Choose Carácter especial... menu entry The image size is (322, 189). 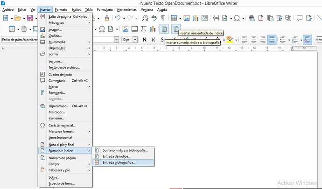coord(65,126)
